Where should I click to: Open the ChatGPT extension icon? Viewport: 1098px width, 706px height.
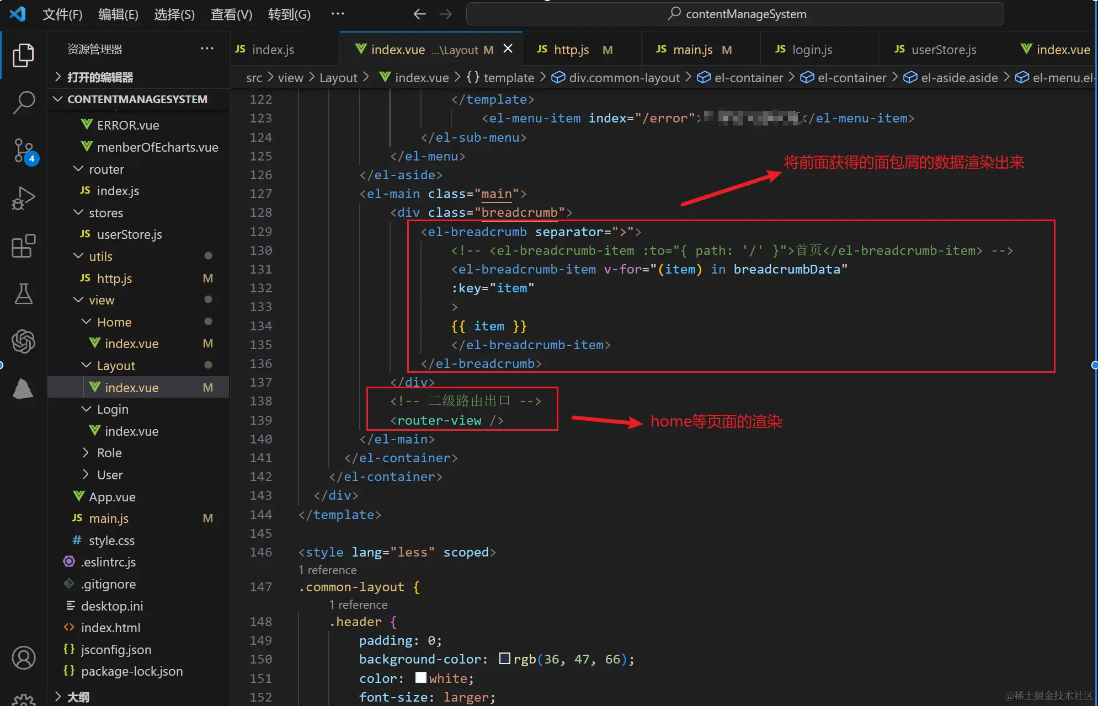coord(23,341)
